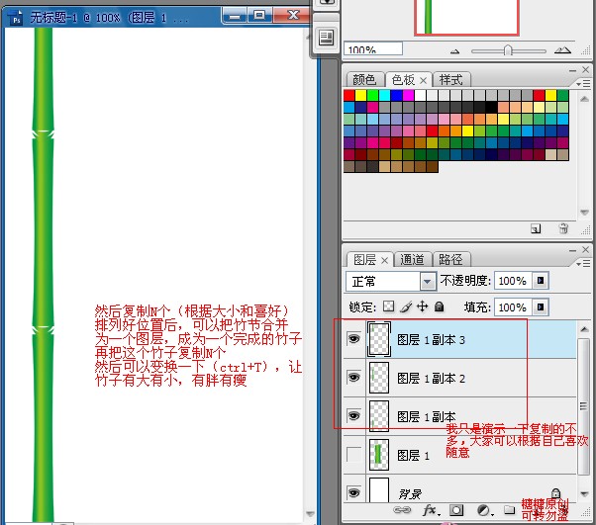The image size is (596, 525).
Task: Pick the yellow swatch in the first row
Action: [x=360, y=95]
